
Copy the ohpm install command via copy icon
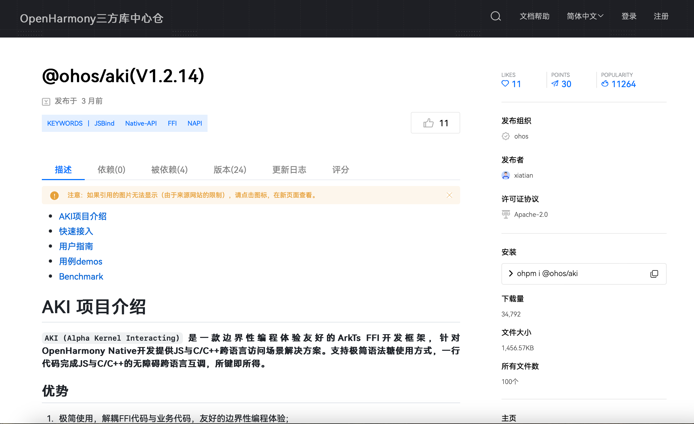(x=654, y=274)
